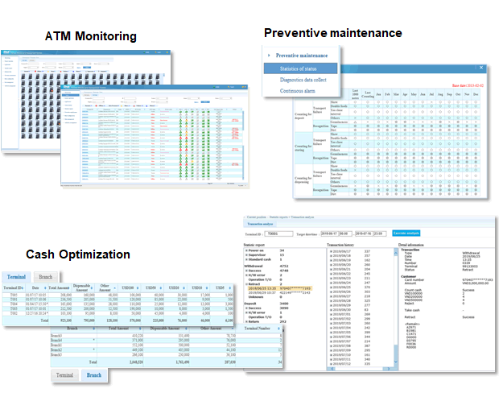This screenshot has height=401, width=499.
Task: Sort terminal table by USD50 column
Action: click(161, 288)
